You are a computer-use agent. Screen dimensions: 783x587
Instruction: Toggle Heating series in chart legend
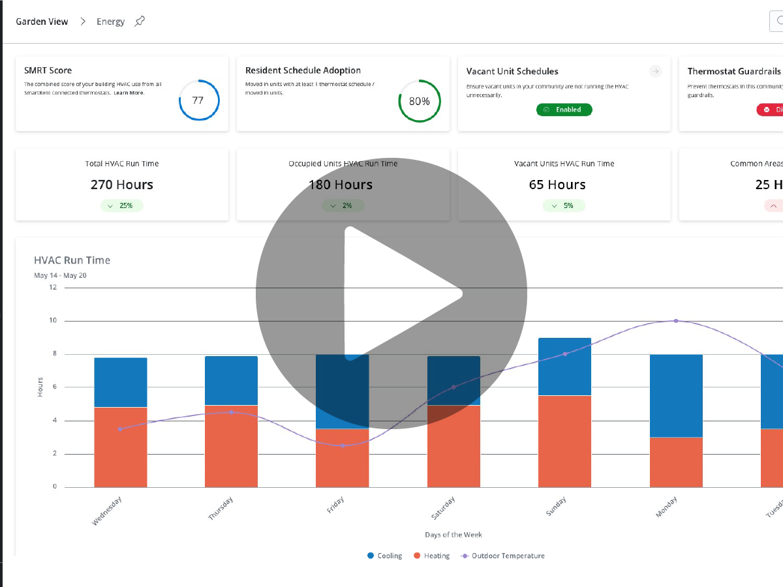pos(431,556)
